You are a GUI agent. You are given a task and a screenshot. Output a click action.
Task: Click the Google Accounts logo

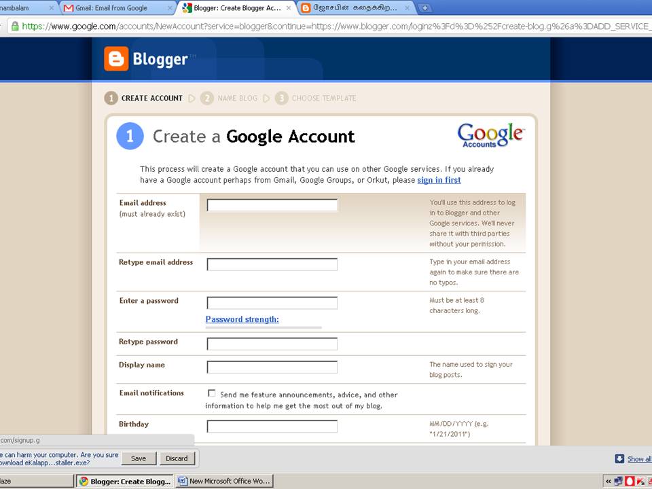(x=490, y=135)
